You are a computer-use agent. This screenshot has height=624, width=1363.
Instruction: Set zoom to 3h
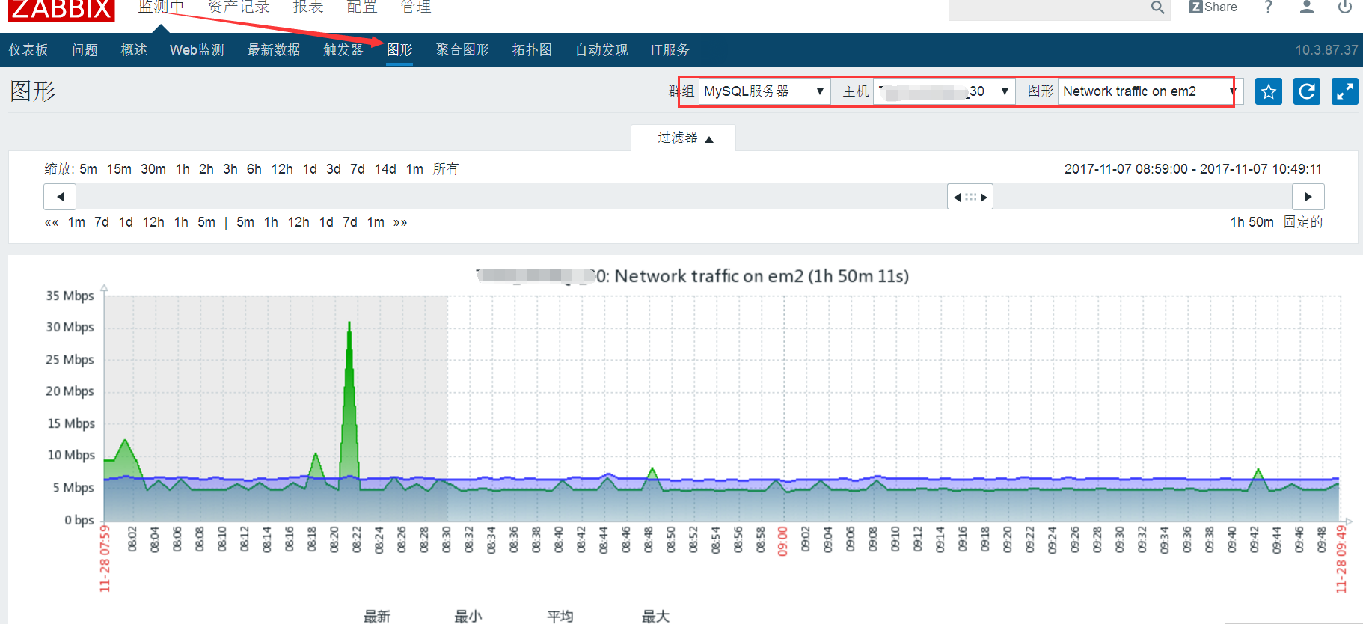pos(230,169)
